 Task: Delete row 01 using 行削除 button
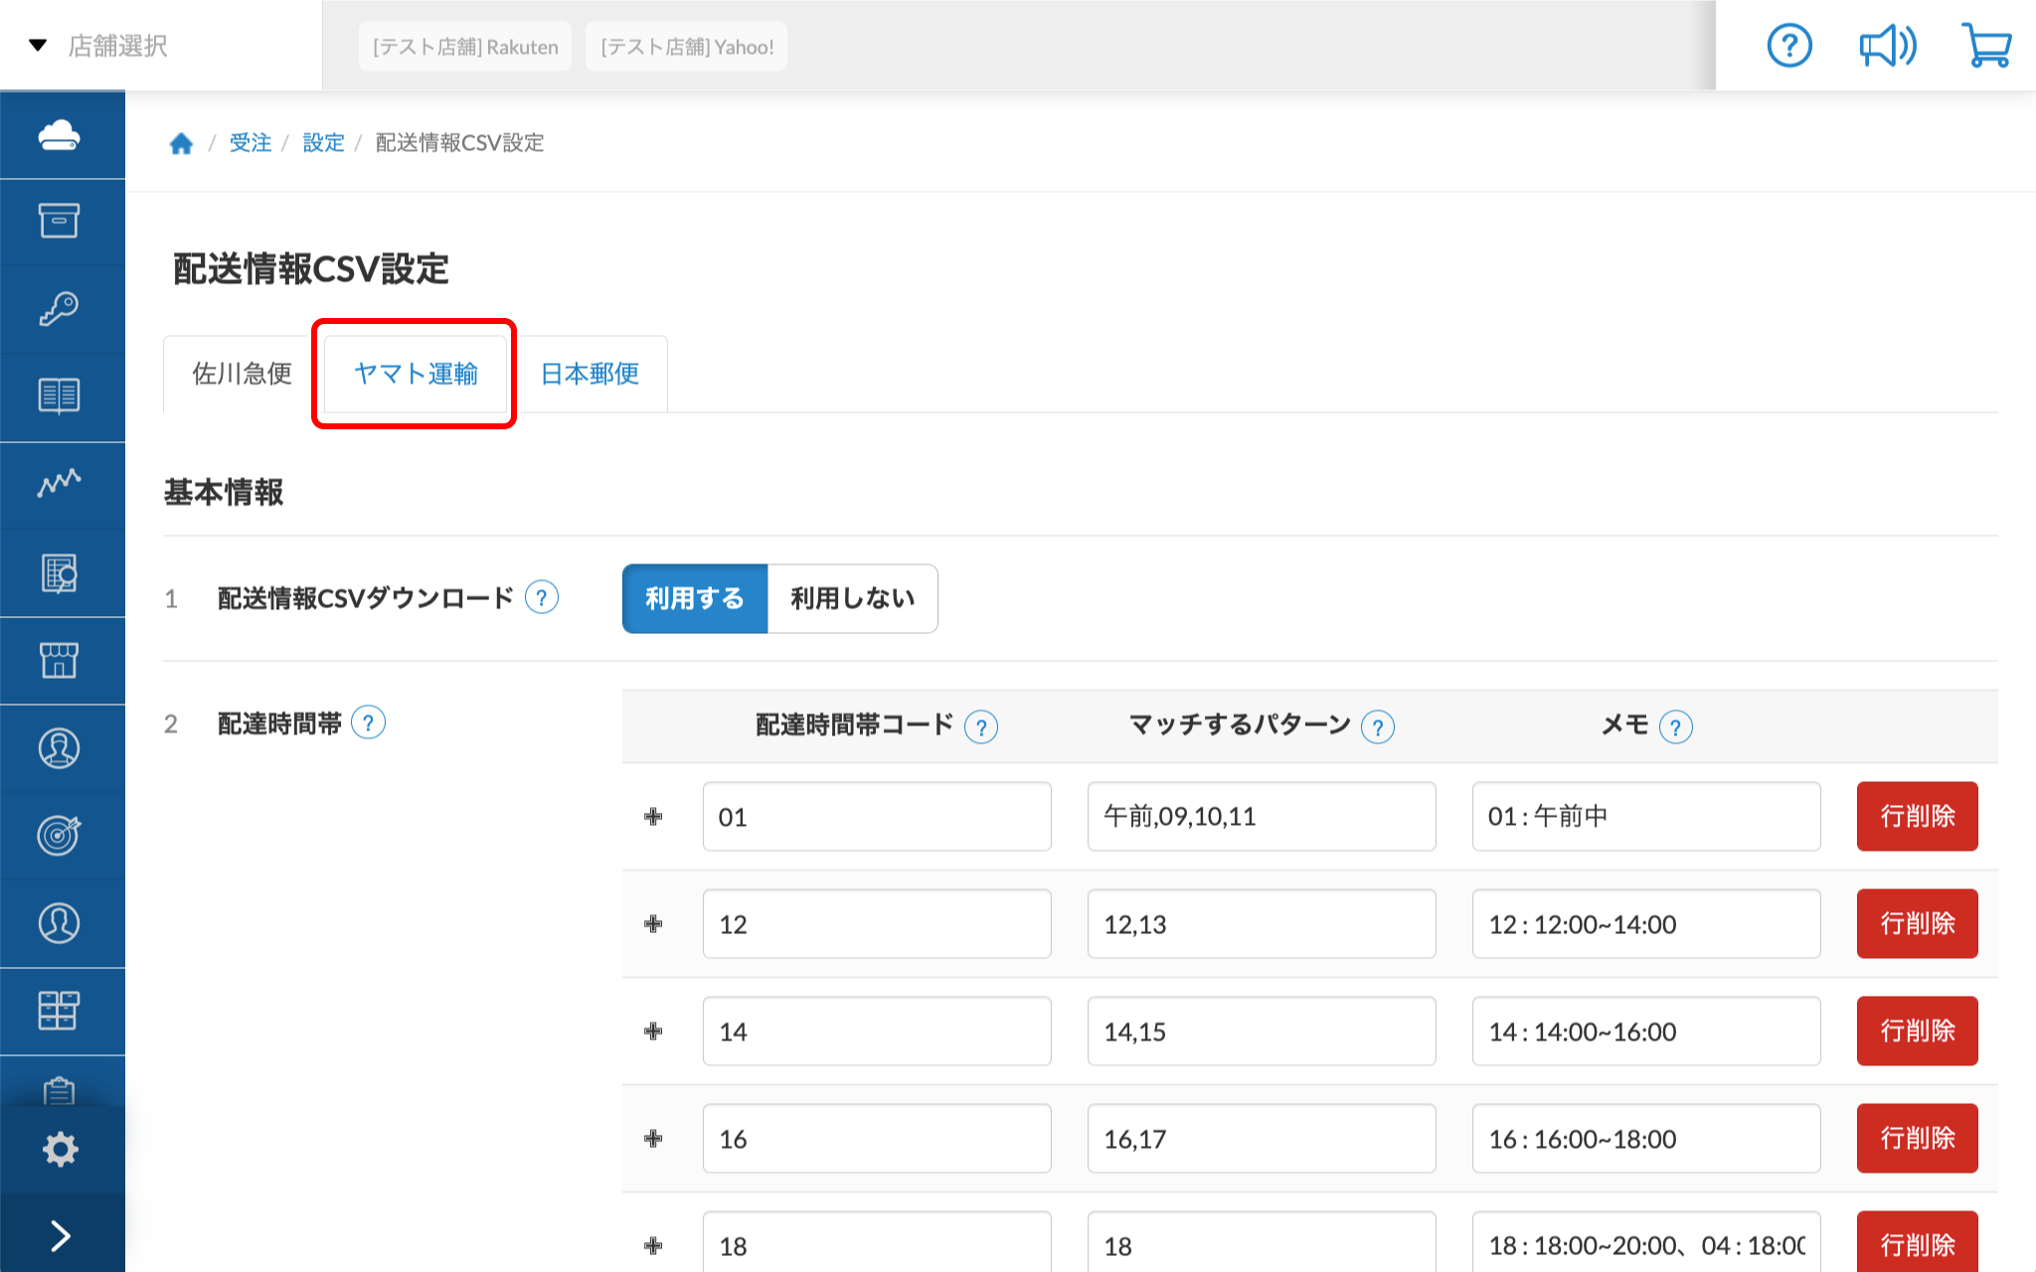[x=1916, y=816]
